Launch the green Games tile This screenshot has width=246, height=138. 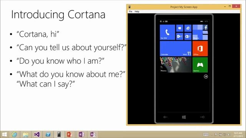coord(200,65)
